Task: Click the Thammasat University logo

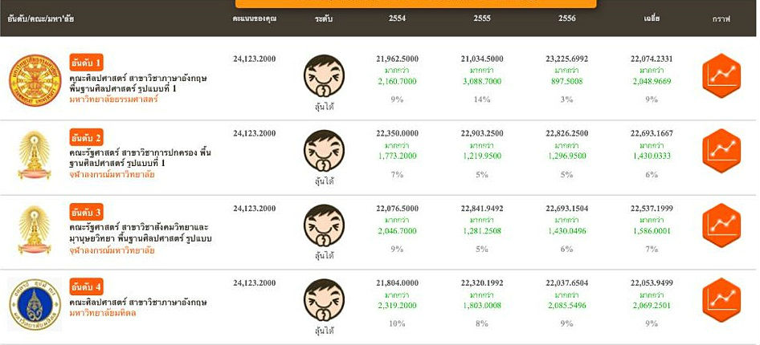Action: tap(35, 79)
